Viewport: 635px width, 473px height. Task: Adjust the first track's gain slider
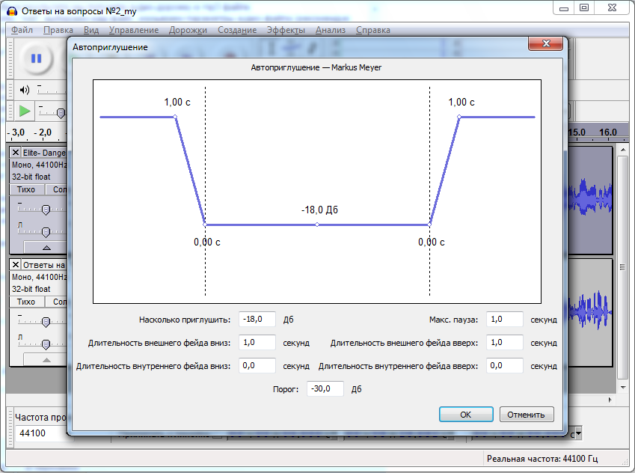tap(46, 210)
